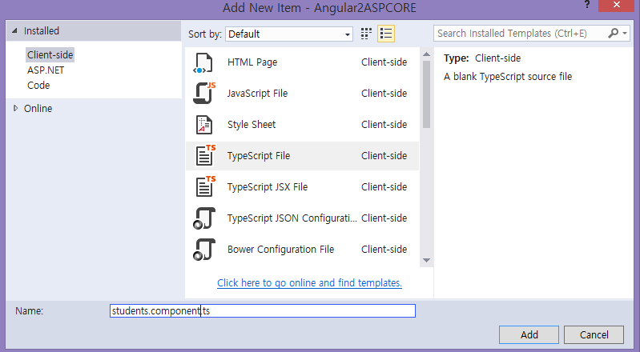The image size is (640, 352).
Task: Select the JavaScript File template icon
Action: pos(203,93)
